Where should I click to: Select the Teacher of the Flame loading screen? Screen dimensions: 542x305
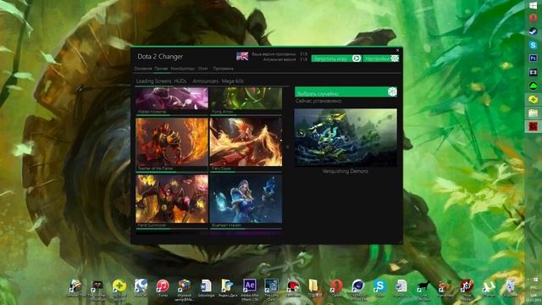pos(172,145)
